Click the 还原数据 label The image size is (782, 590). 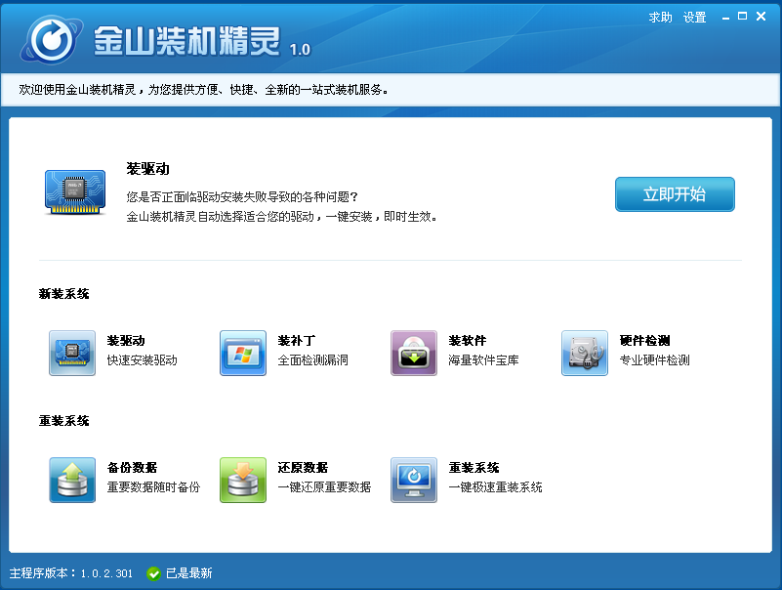pyautogui.click(x=303, y=468)
